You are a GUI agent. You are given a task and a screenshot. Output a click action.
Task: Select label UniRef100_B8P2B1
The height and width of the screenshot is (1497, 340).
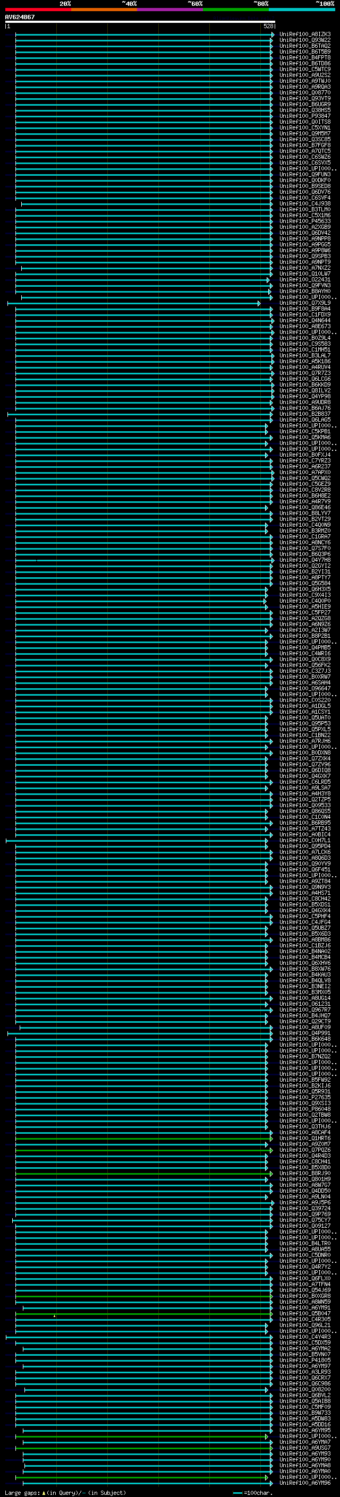pyautogui.click(x=305, y=636)
